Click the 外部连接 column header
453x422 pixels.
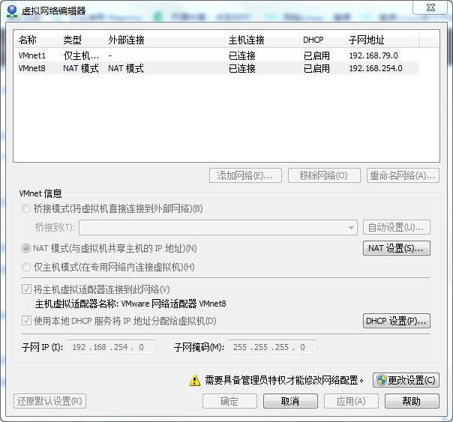point(163,40)
